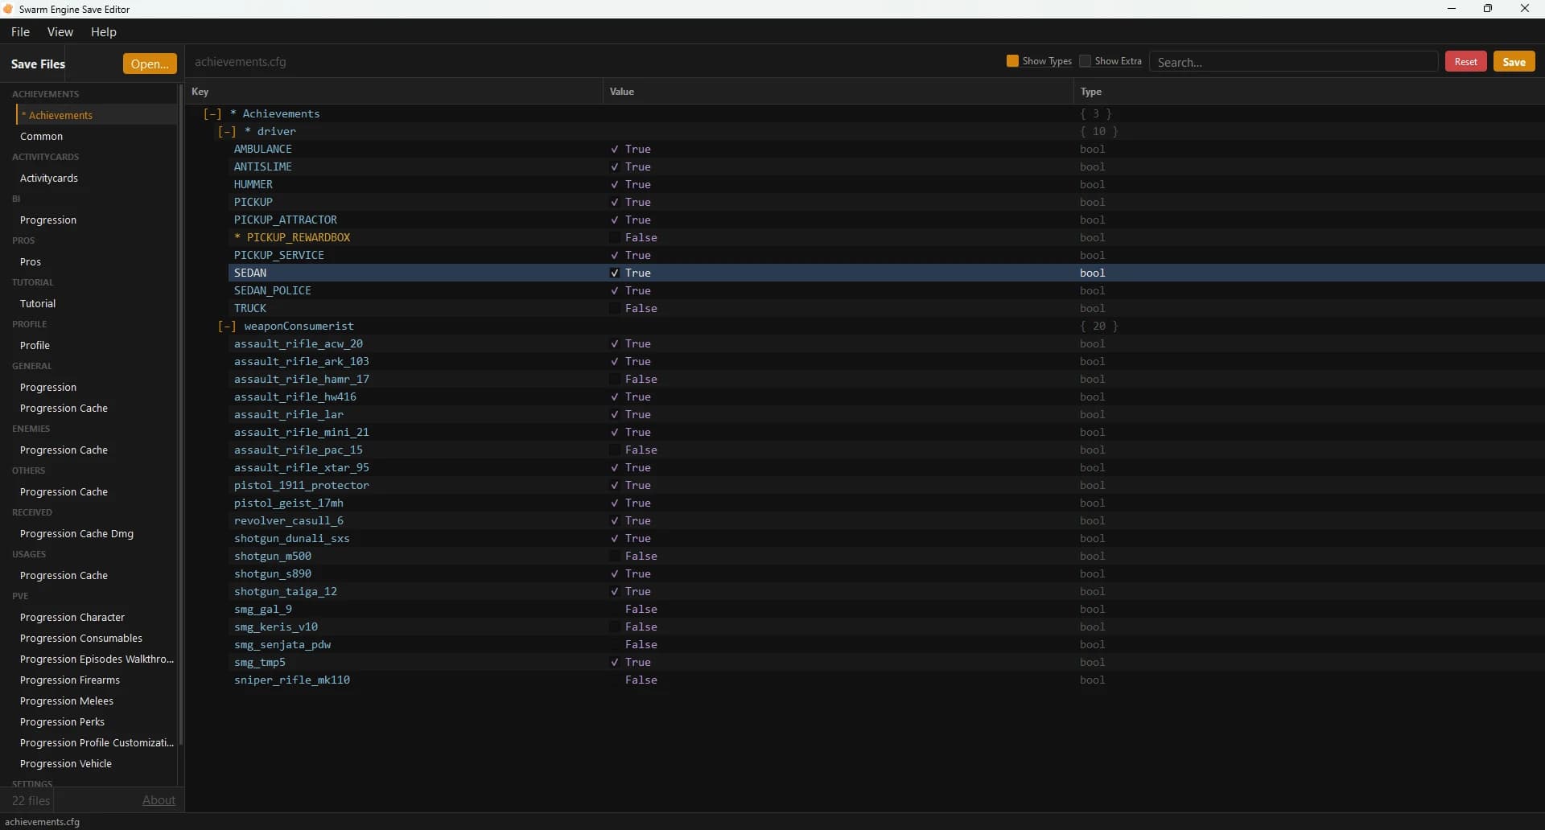Open Progression Profile Customization file
Screen dimensions: 1545x830
[x=97, y=742]
